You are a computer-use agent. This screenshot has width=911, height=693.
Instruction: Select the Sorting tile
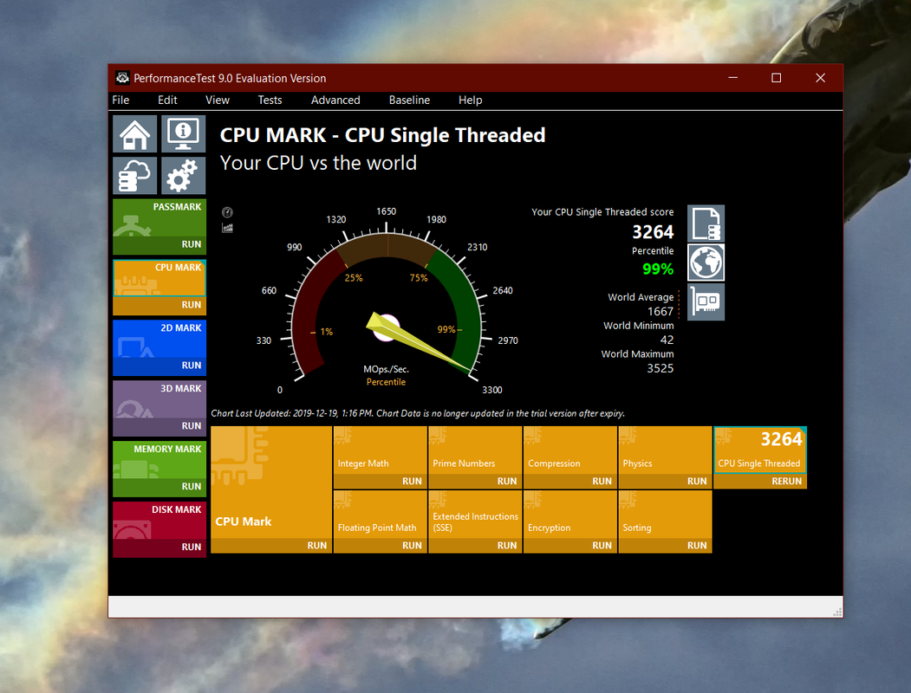(665, 515)
